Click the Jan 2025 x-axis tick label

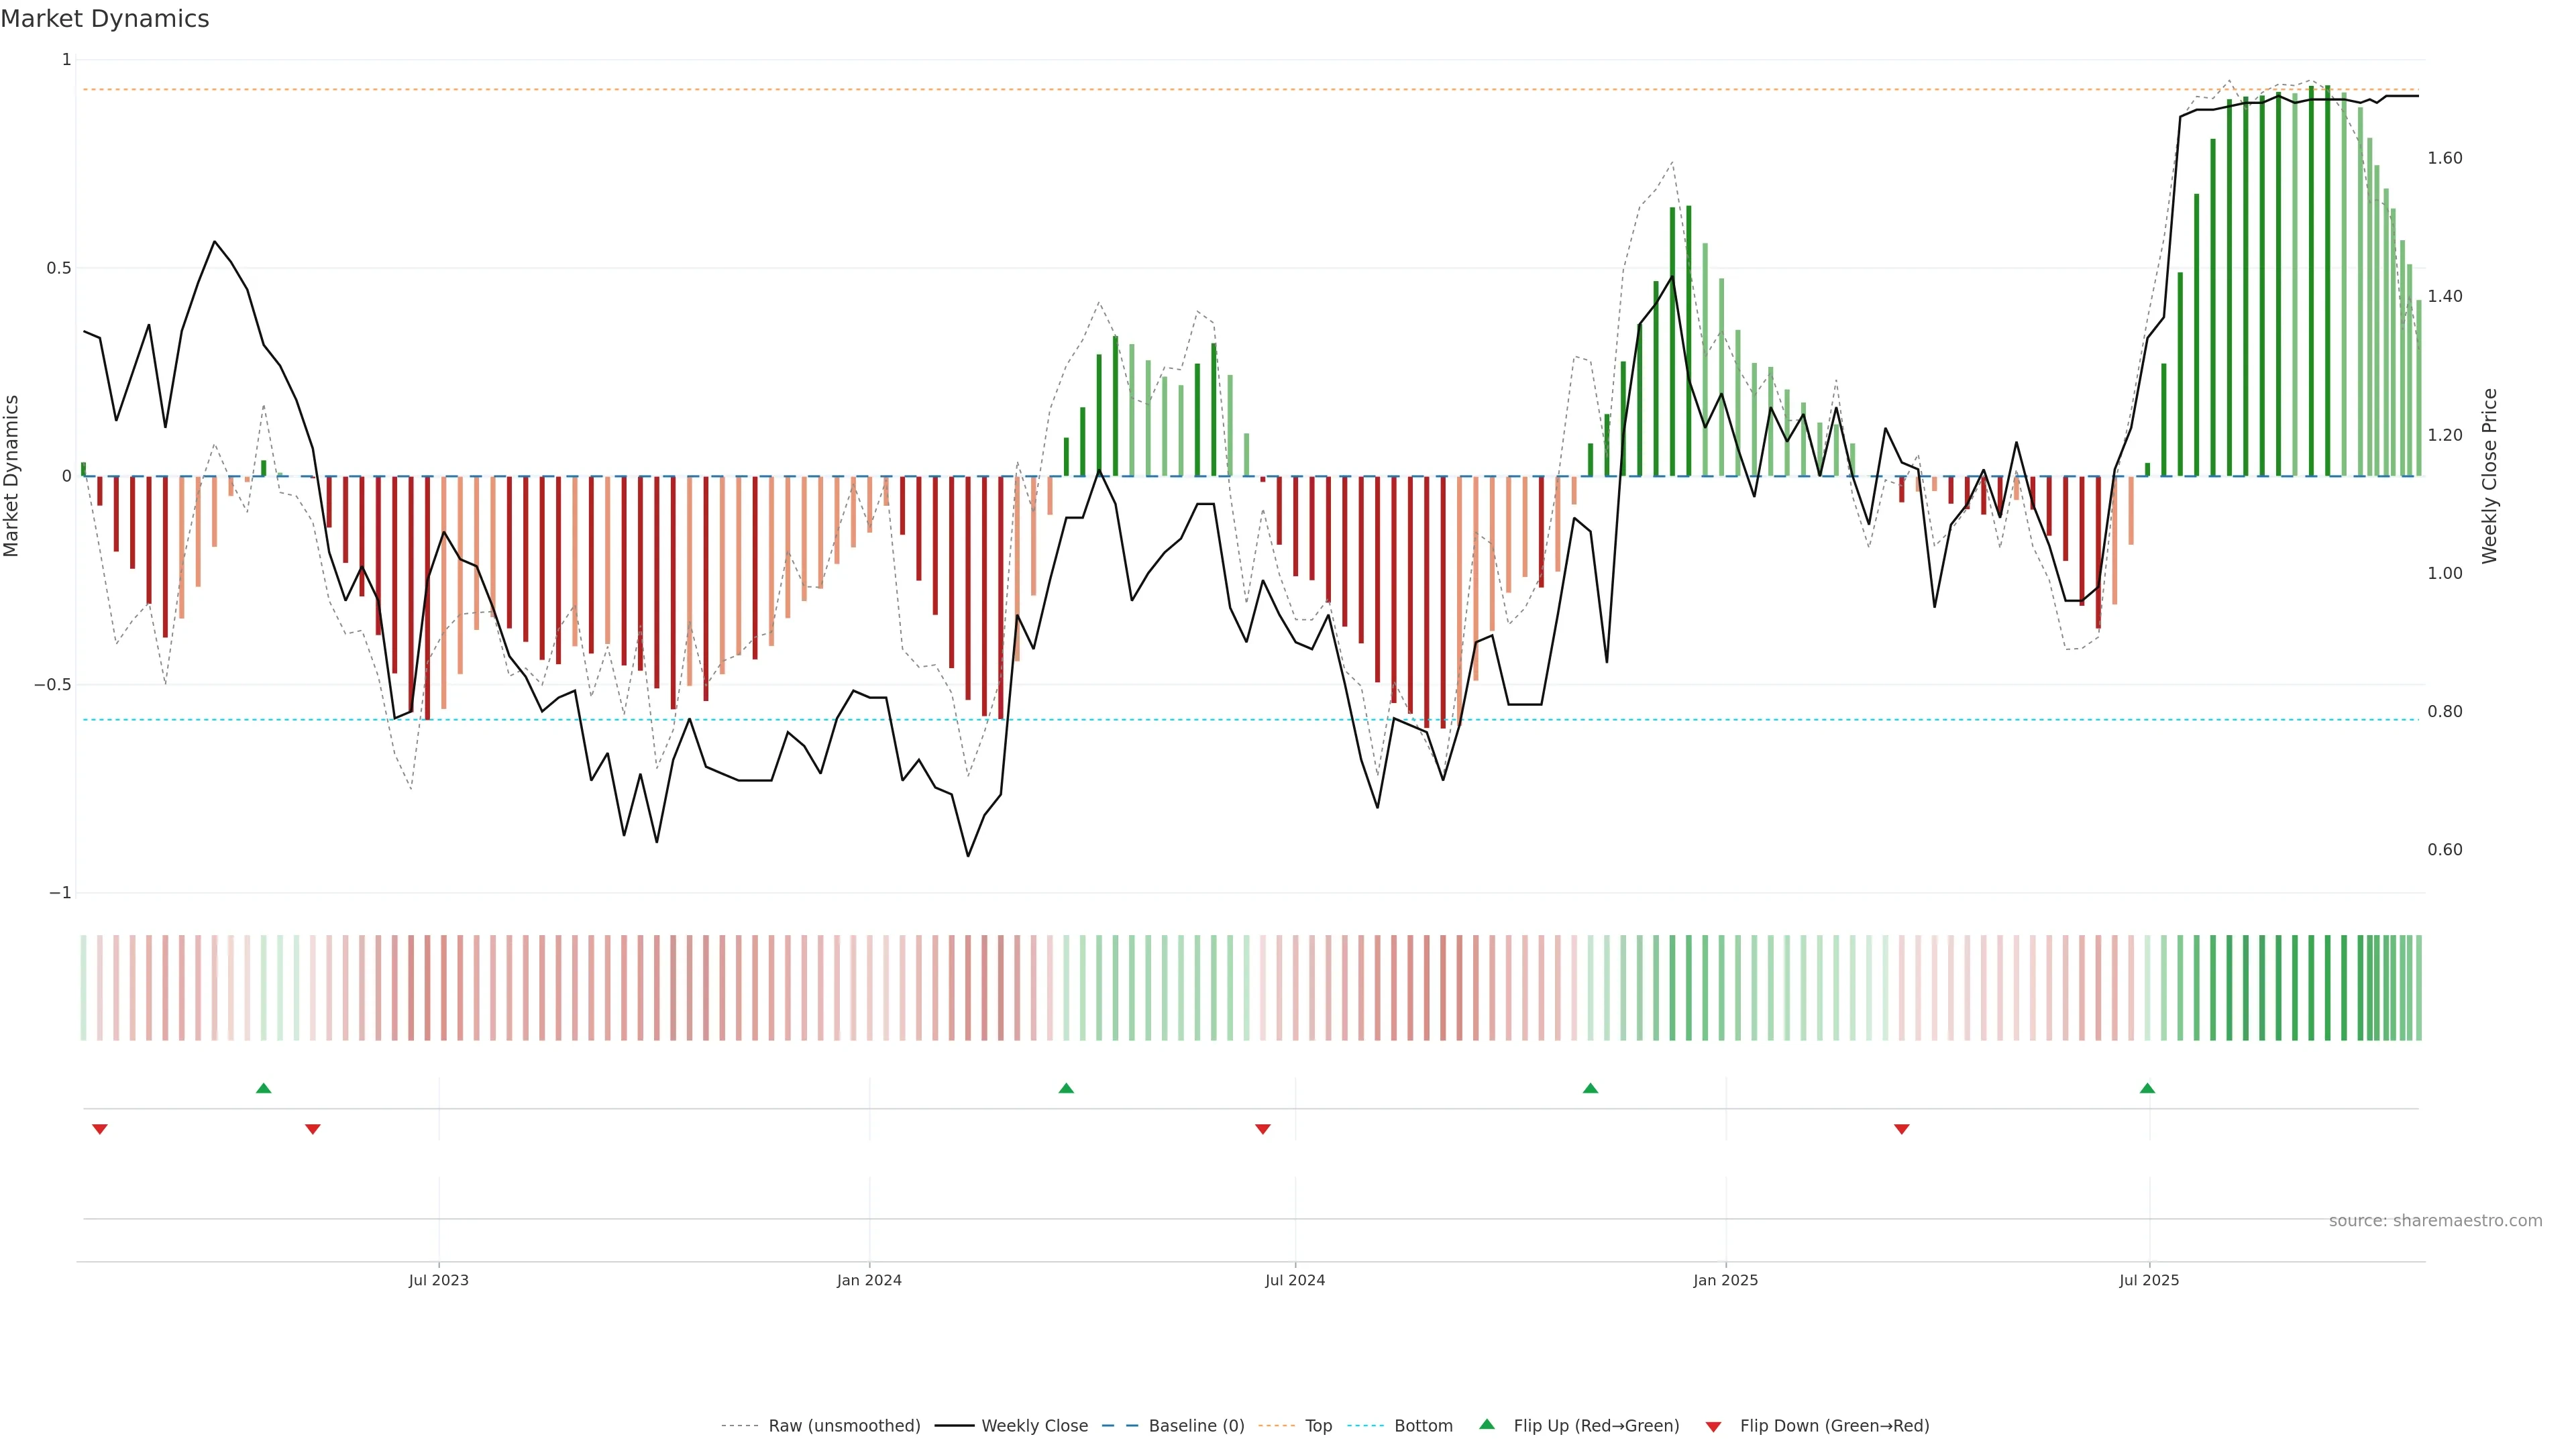coord(1725,1280)
